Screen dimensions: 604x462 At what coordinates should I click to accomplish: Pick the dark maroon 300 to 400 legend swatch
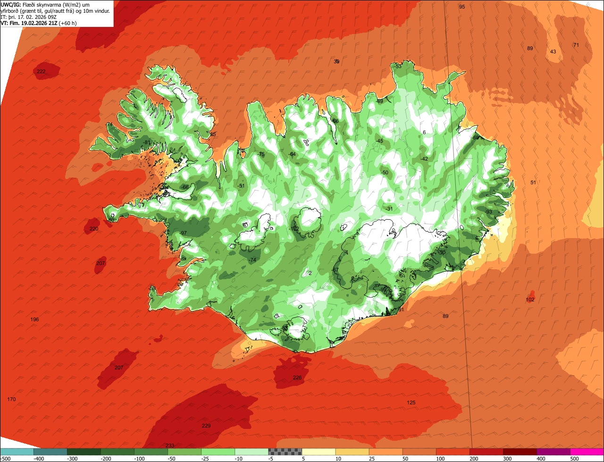coord(520,452)
